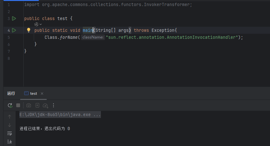270x146 pixels.
Task: Toggle scroll to end of console
Action: click(10, 141)
